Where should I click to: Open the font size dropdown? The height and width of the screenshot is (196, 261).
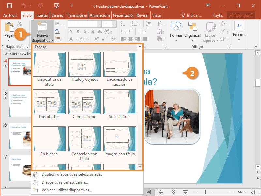115,24
